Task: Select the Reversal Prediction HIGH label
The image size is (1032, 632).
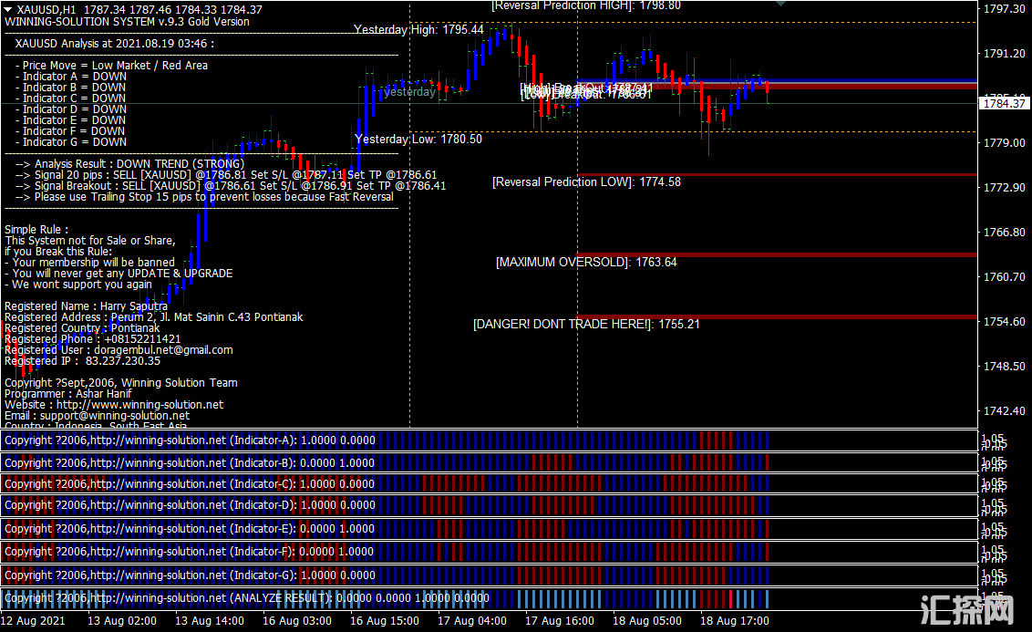Action: point(585,5)
